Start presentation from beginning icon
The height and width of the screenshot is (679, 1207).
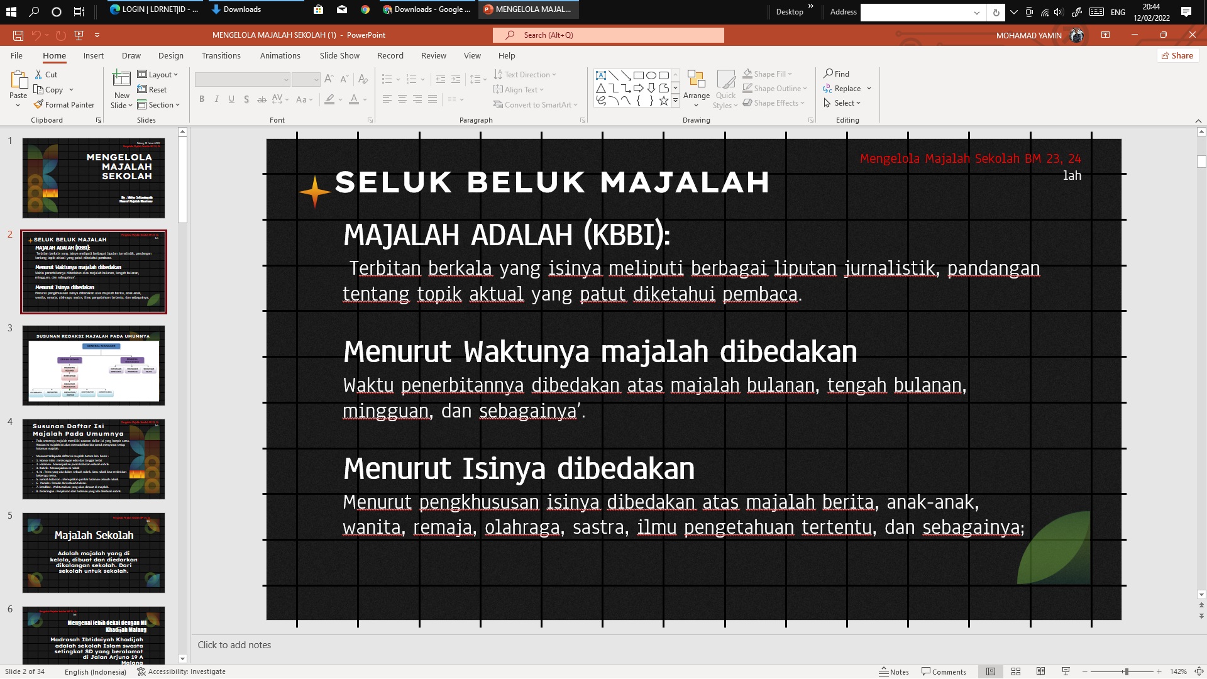click(79, 35)
